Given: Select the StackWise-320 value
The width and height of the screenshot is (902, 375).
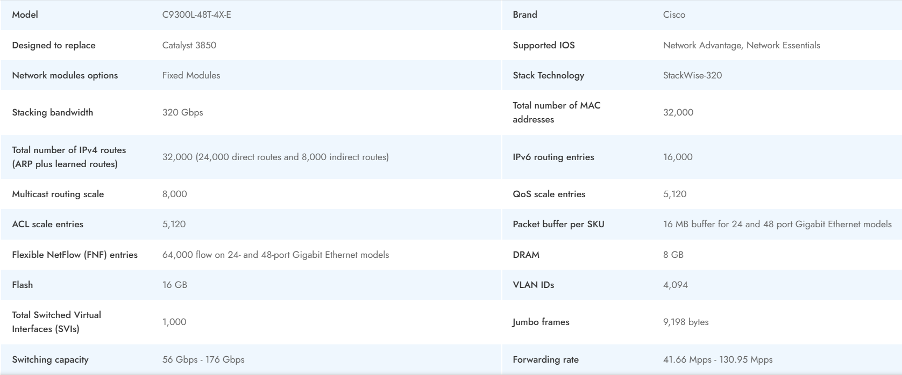Looking at the screenshot, I should point(692,75).
